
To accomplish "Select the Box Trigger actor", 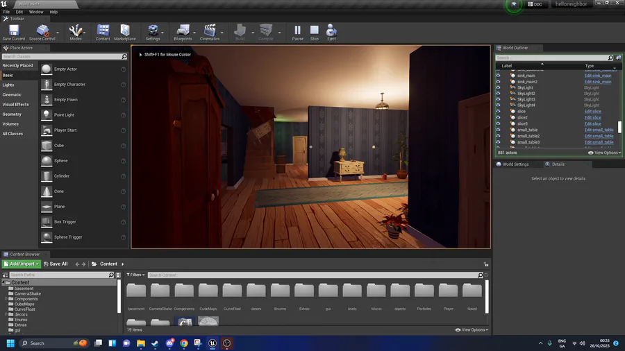I will [x=83, y=222].
